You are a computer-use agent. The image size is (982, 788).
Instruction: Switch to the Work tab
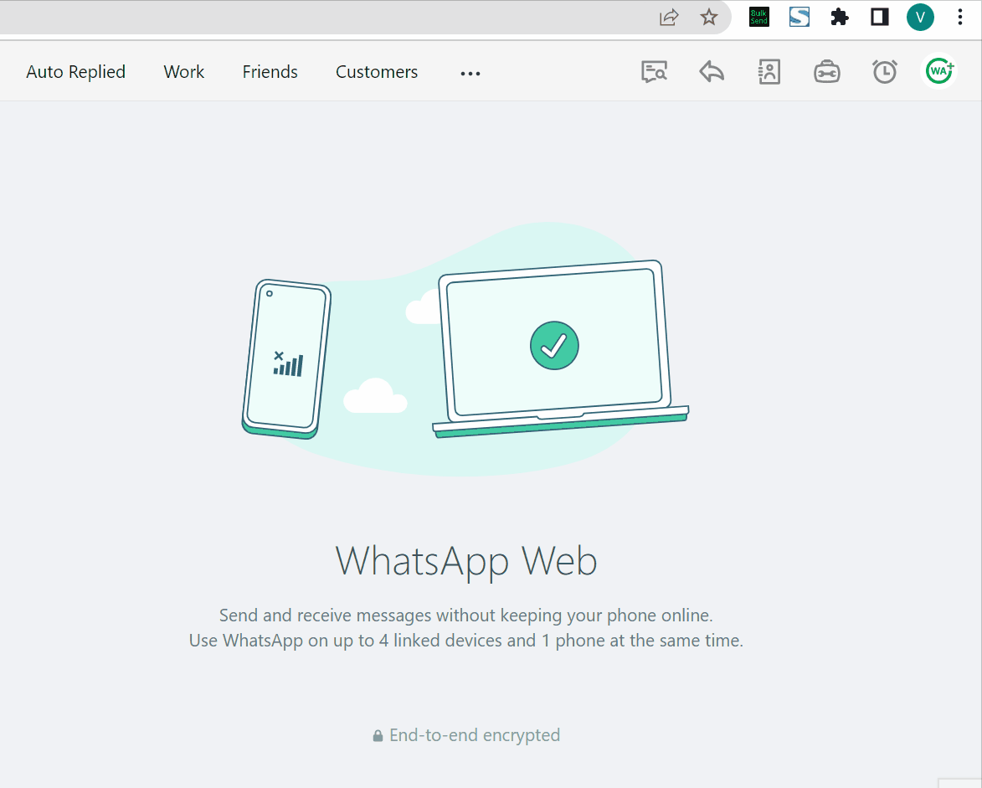183,72
